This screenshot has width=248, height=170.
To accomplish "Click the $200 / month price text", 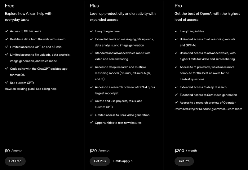I will (186, 150).
